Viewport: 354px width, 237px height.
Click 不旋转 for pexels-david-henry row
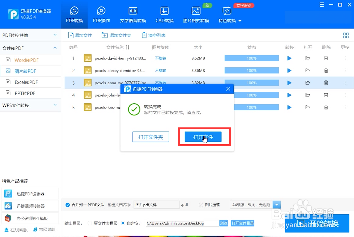[161, 58]
